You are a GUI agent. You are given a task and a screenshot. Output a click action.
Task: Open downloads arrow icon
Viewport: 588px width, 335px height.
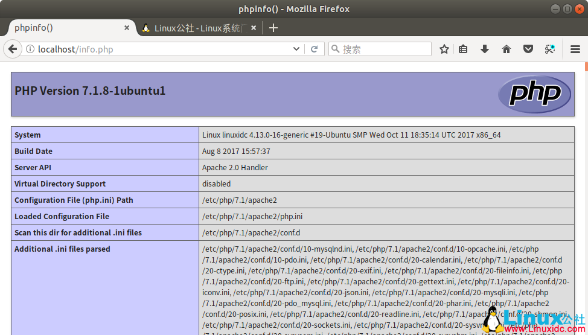pyautogui.click(x=485, y=49)
